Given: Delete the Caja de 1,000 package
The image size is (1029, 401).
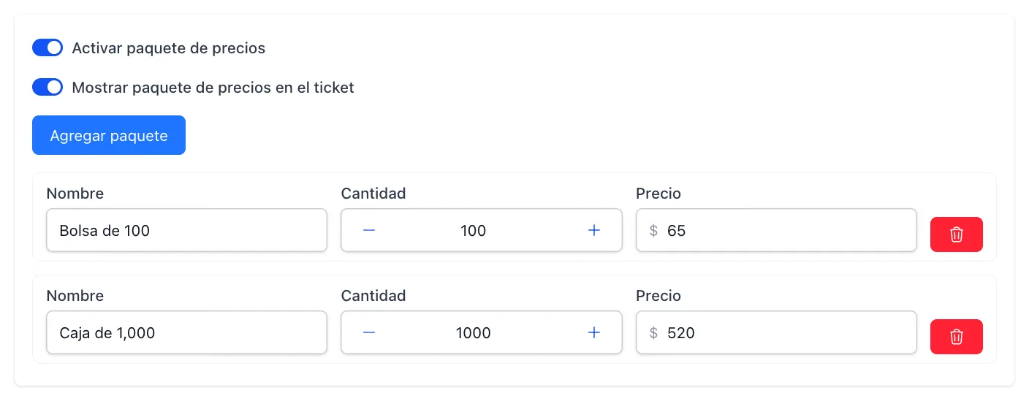Looking at the screenshot, I should 956,337.
